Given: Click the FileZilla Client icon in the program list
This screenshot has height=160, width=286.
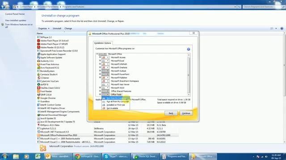Looking at the screenshot, I should [38, 88].
